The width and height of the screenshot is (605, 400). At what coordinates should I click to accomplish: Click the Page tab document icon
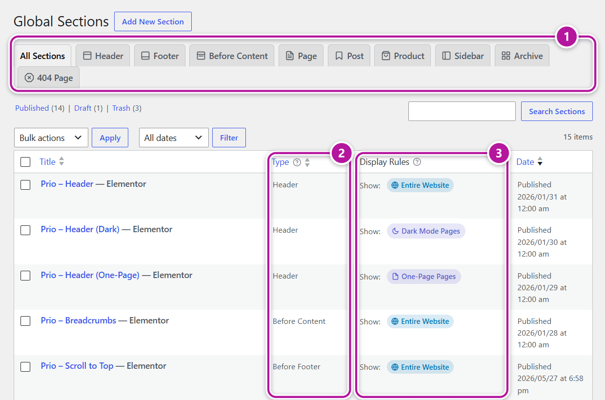click(290, 56)
